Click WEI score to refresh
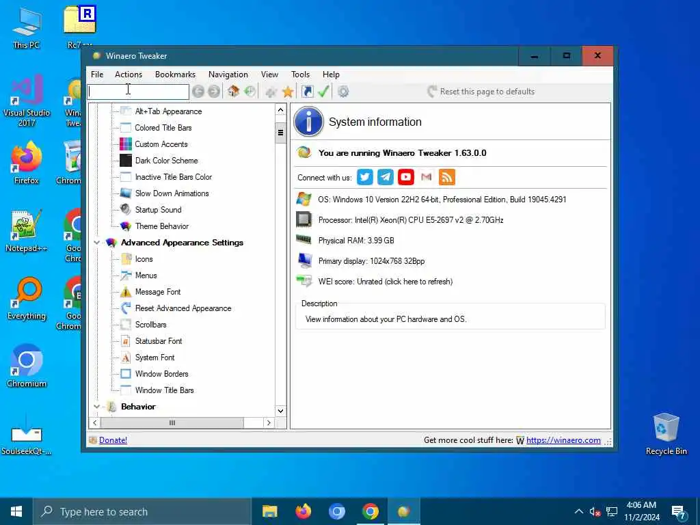 (x=386, y=282)
